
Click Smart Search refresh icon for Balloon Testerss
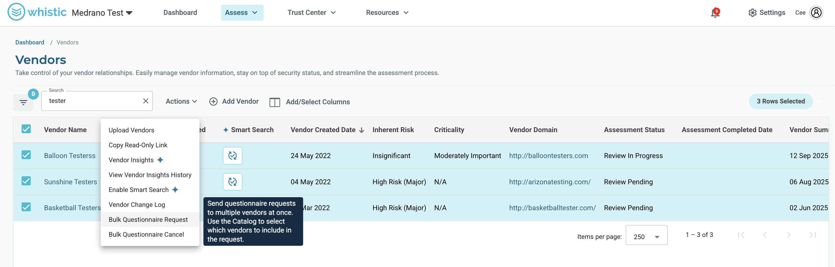(232, 156)
